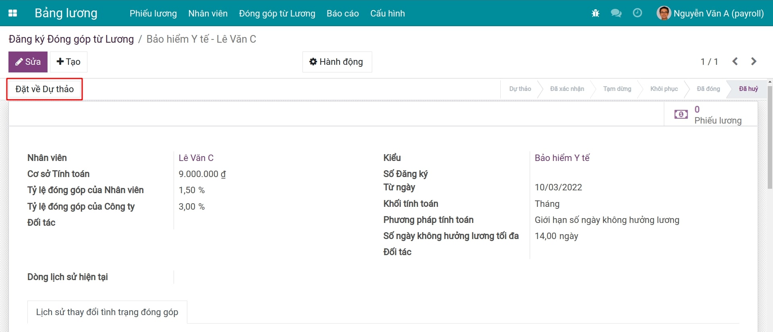
Task: Click the Phiếu lương money icon
Action: click(681, 115)
